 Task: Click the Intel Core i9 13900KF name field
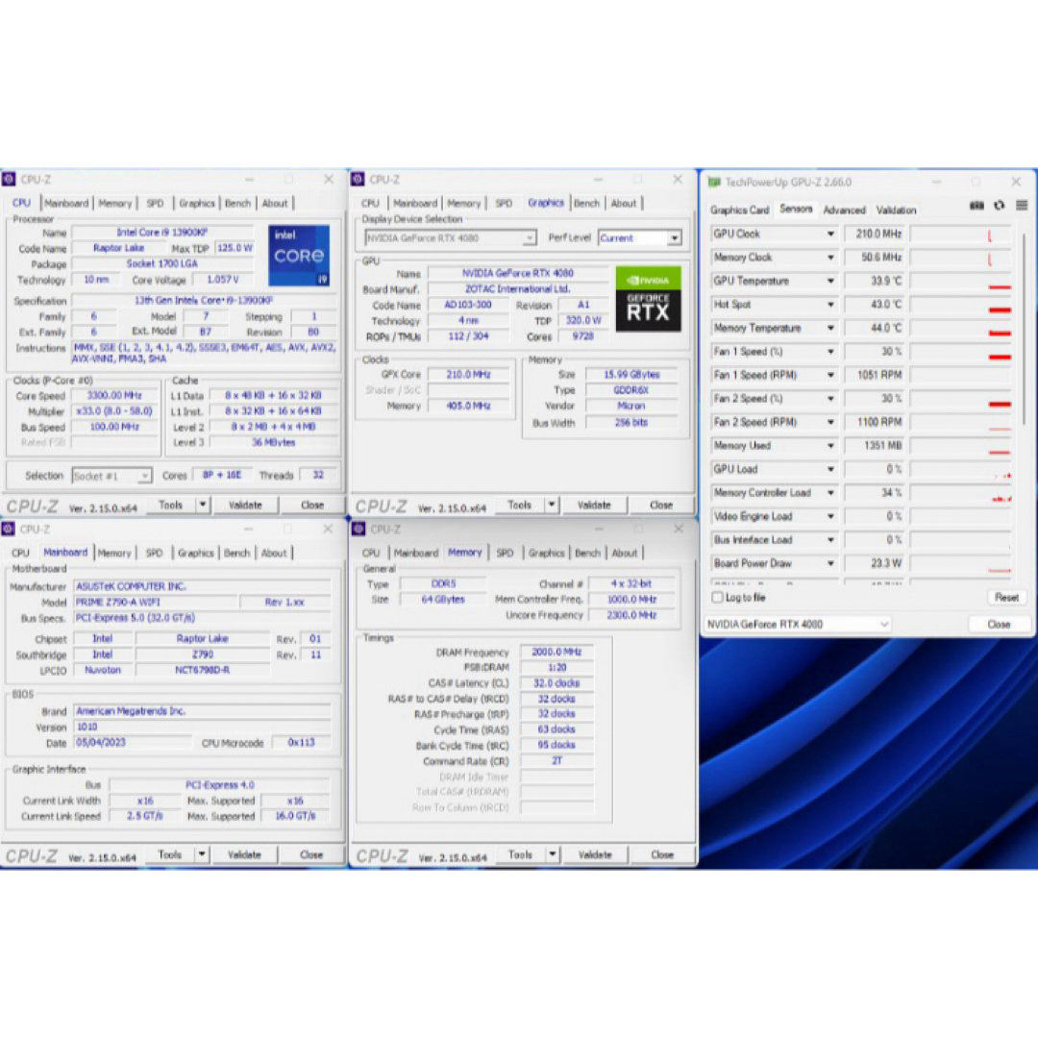click(162, 233)
